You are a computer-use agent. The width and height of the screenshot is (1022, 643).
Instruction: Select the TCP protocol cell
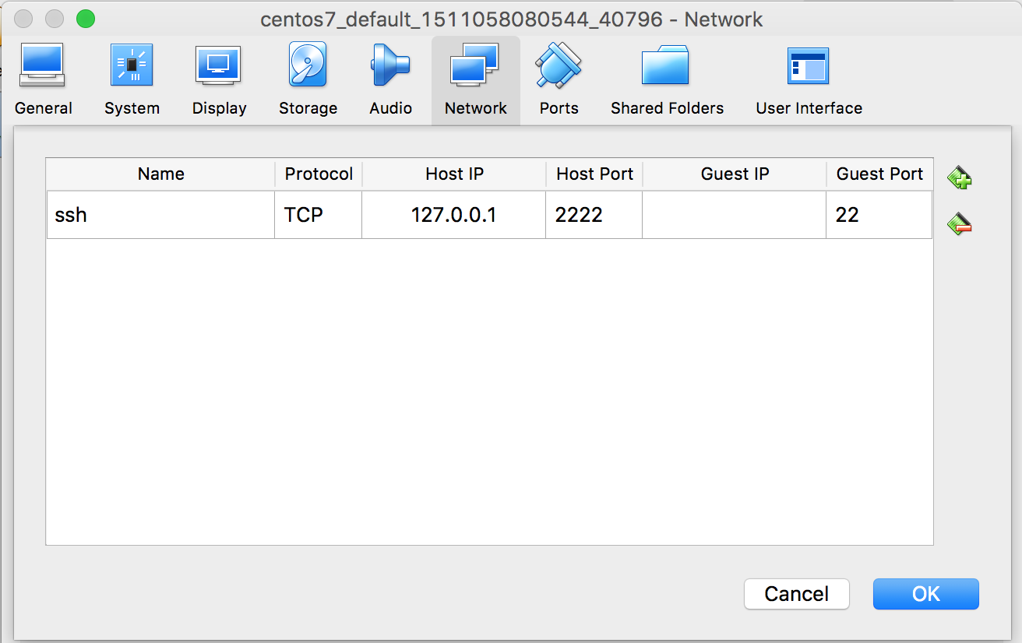(x=318, y=215)
